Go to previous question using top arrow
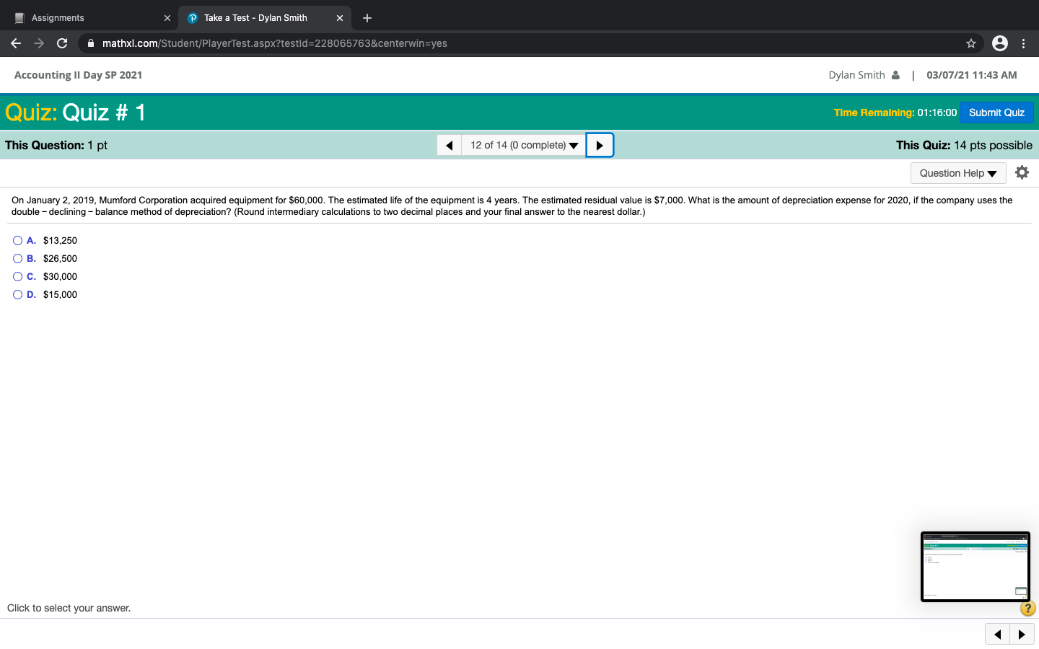1039x649 pixels. pyautogui.click(x=449, y=145)
